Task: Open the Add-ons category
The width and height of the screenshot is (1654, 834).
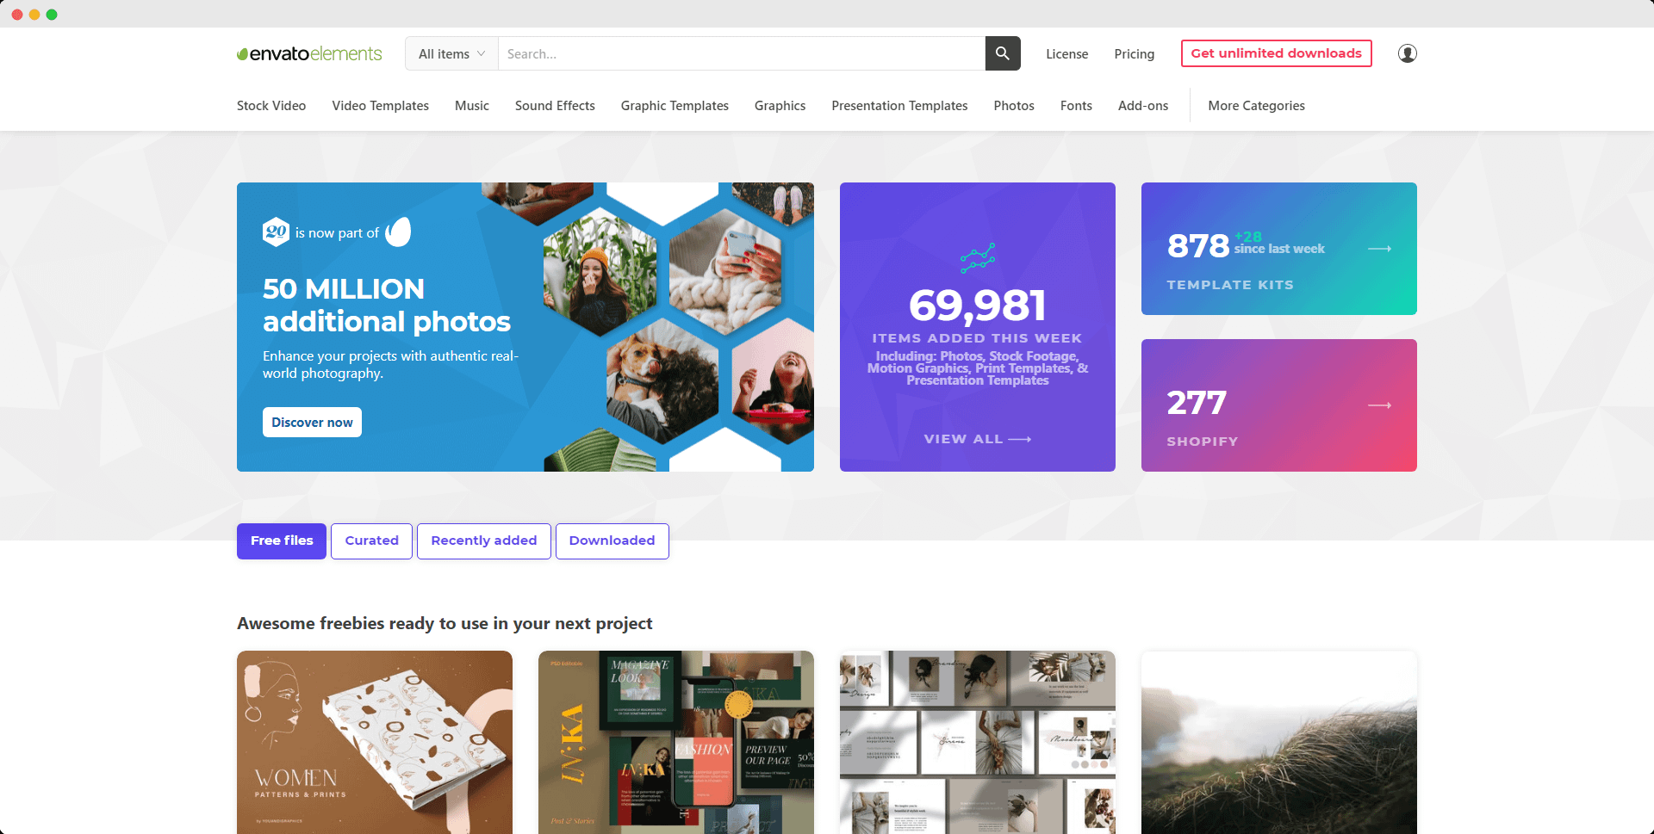Action: [1143, 106]
